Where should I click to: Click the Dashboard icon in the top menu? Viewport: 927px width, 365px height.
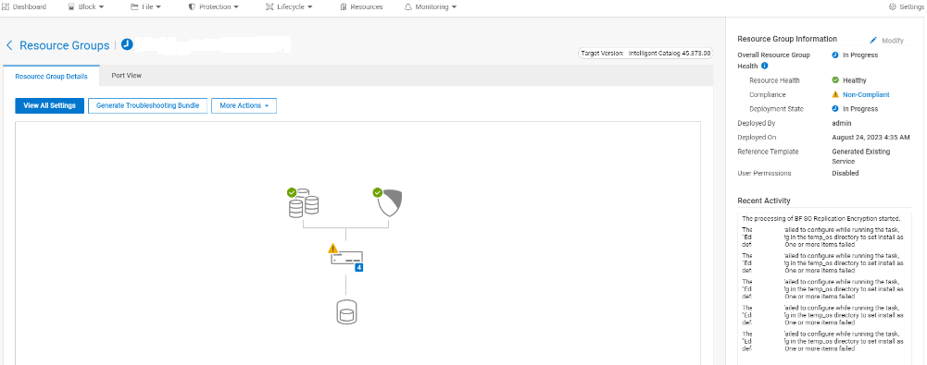[6, 7]
